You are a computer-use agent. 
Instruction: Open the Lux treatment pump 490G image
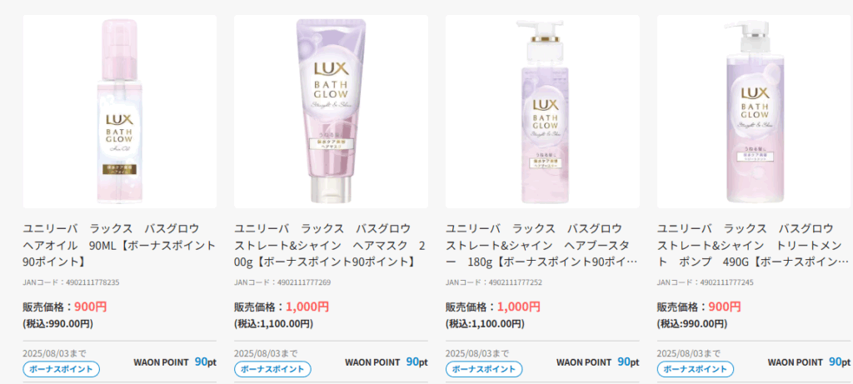coord(754,112)
